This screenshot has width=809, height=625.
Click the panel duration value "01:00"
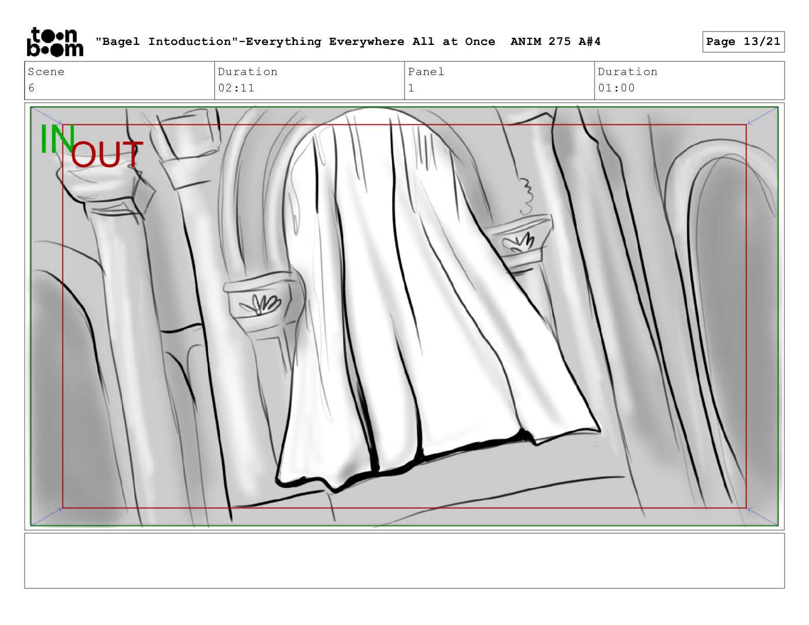coord(616,88)
